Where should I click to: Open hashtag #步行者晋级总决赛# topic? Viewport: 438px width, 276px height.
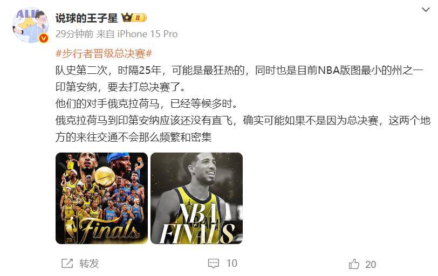click(104, 53)
